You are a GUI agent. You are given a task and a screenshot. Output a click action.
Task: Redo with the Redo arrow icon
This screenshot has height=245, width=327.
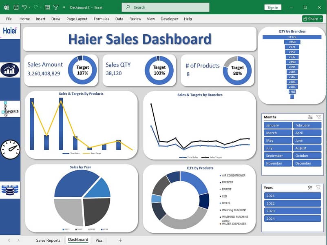click(36, 7)
